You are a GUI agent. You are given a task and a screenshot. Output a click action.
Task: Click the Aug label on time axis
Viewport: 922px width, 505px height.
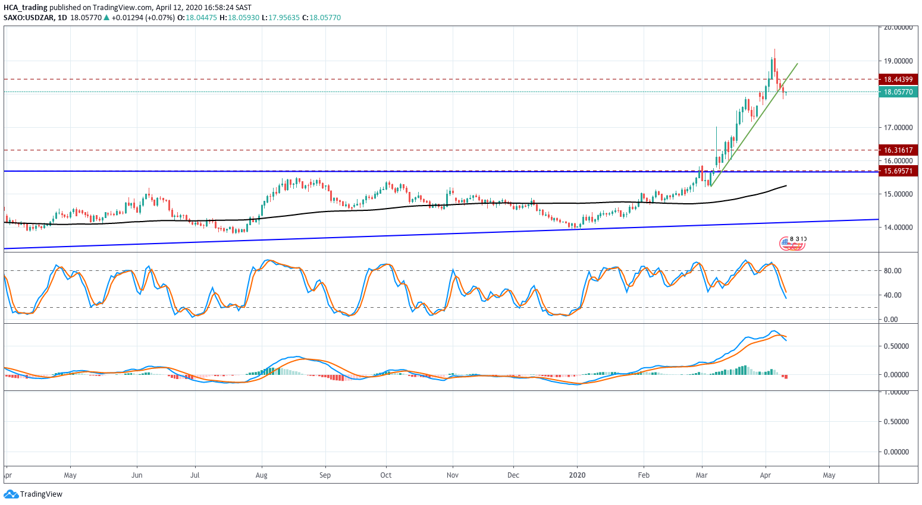(261, 475)
